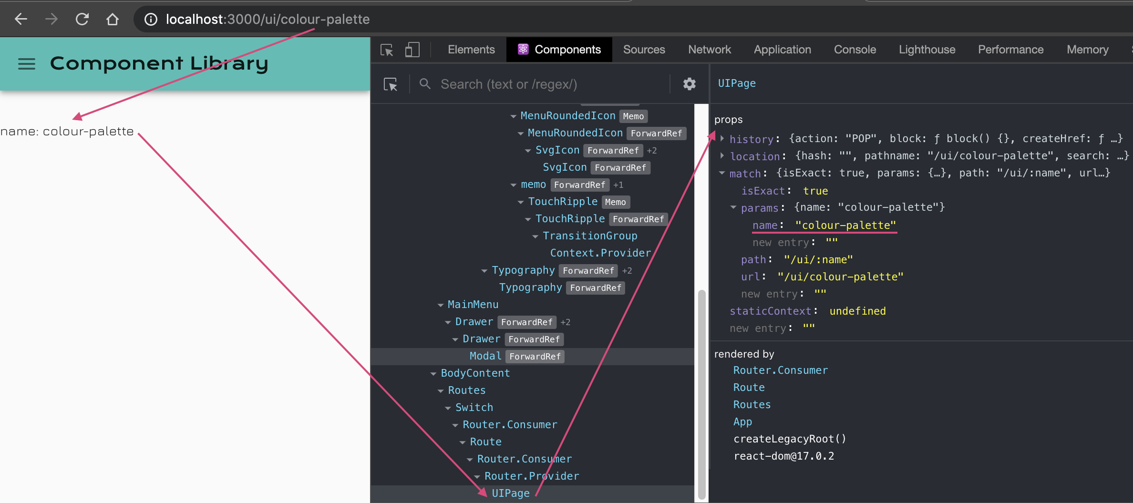Screen dimensions: 1133x503
Task: Select the Modal ForwardRef row
Action: tap(532, 356)
